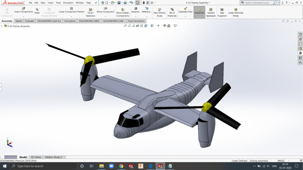Viewport: 303px width, 170px height.
Task: Open Zoom app from the taskbar
Action: click(111, 166)
